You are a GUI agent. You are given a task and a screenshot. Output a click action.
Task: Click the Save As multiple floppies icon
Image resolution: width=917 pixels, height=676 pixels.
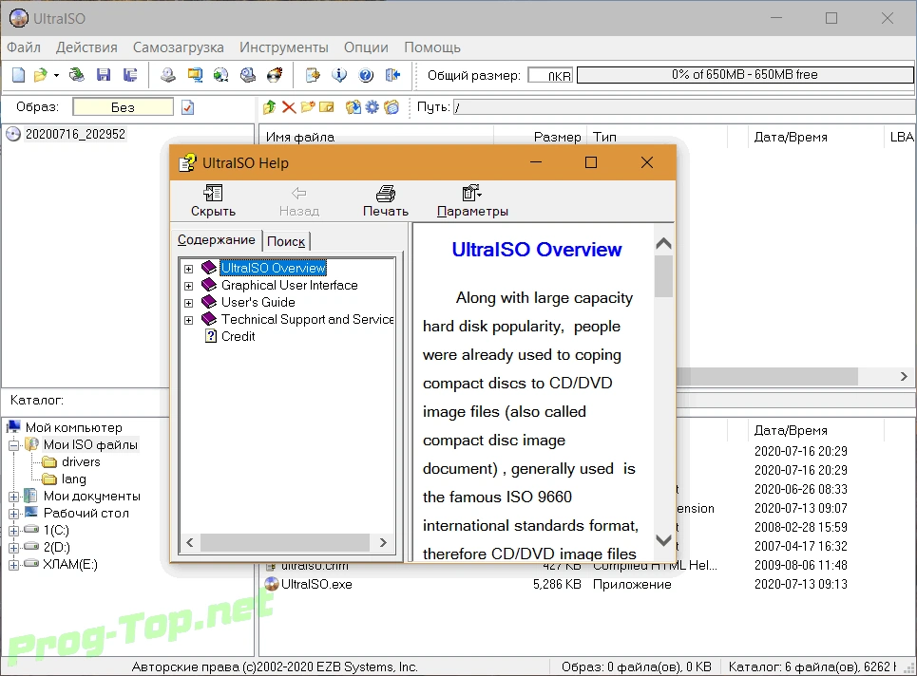click(130, 75)
